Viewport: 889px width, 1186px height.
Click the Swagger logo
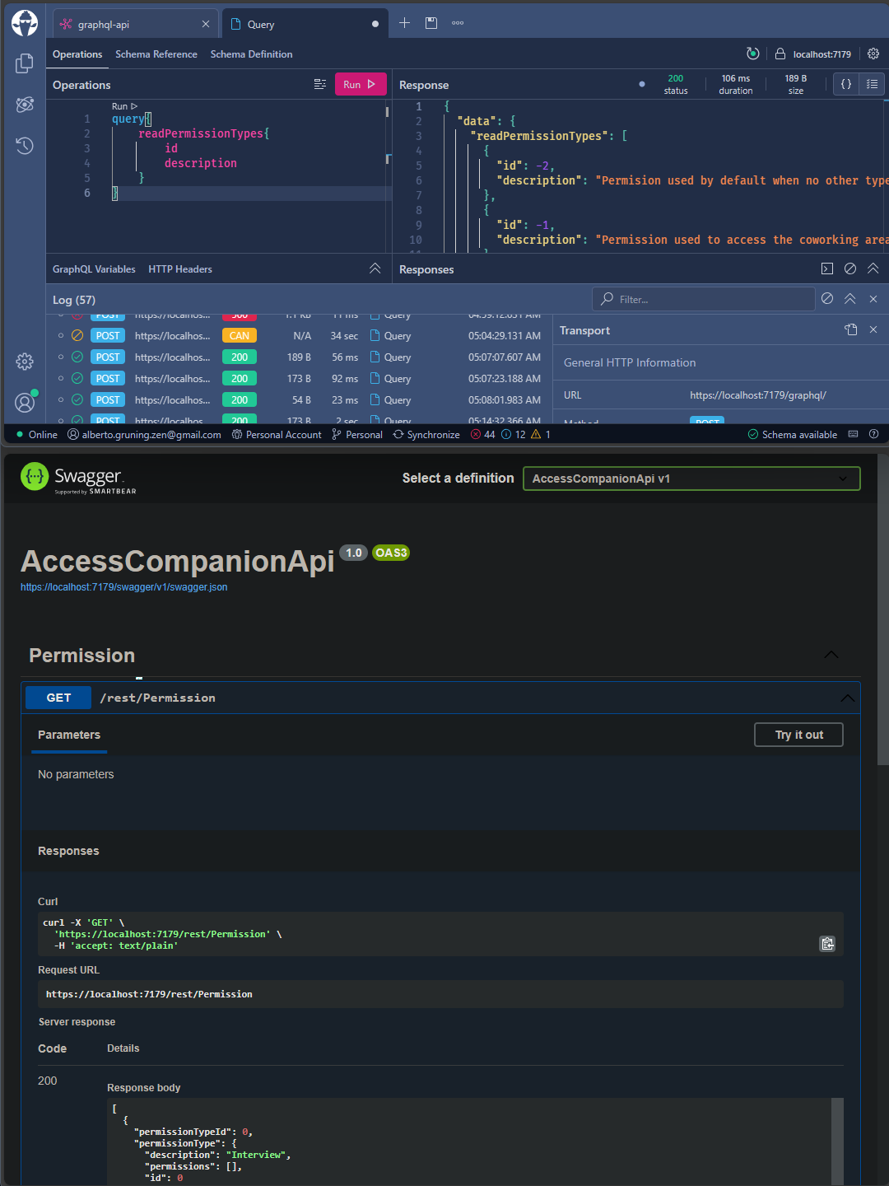point(78,478)
